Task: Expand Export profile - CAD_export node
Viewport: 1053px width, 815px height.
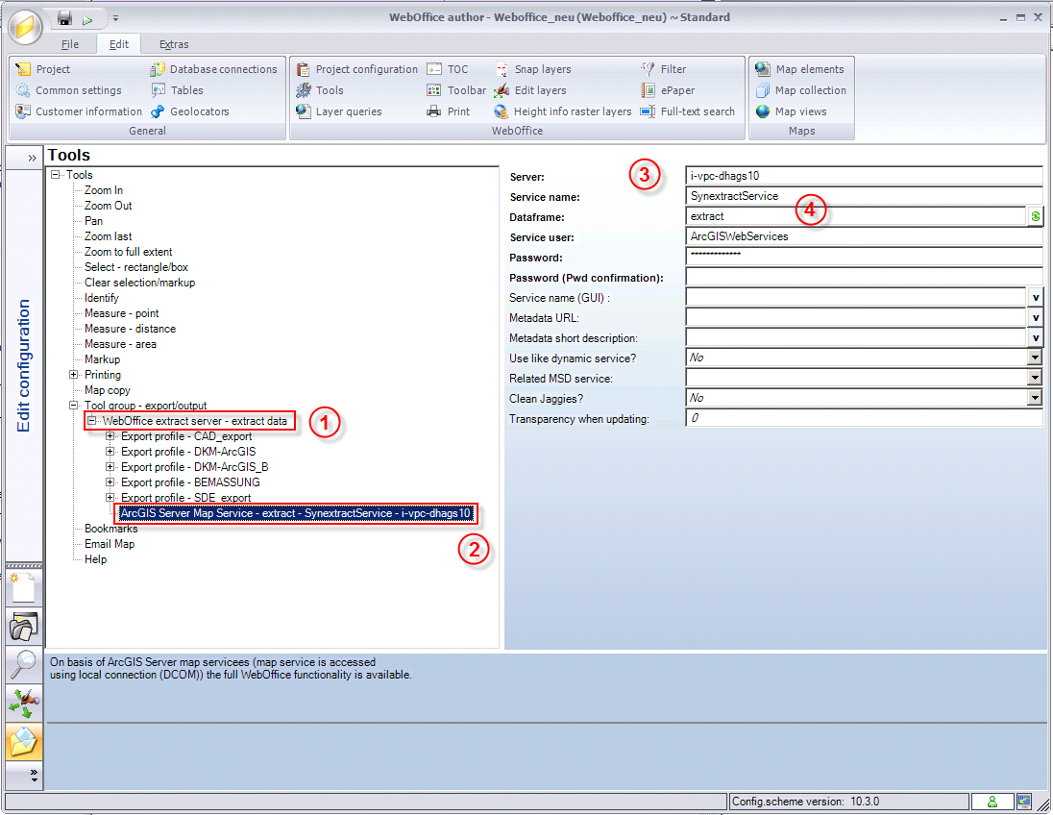Action: coord(110,436)
